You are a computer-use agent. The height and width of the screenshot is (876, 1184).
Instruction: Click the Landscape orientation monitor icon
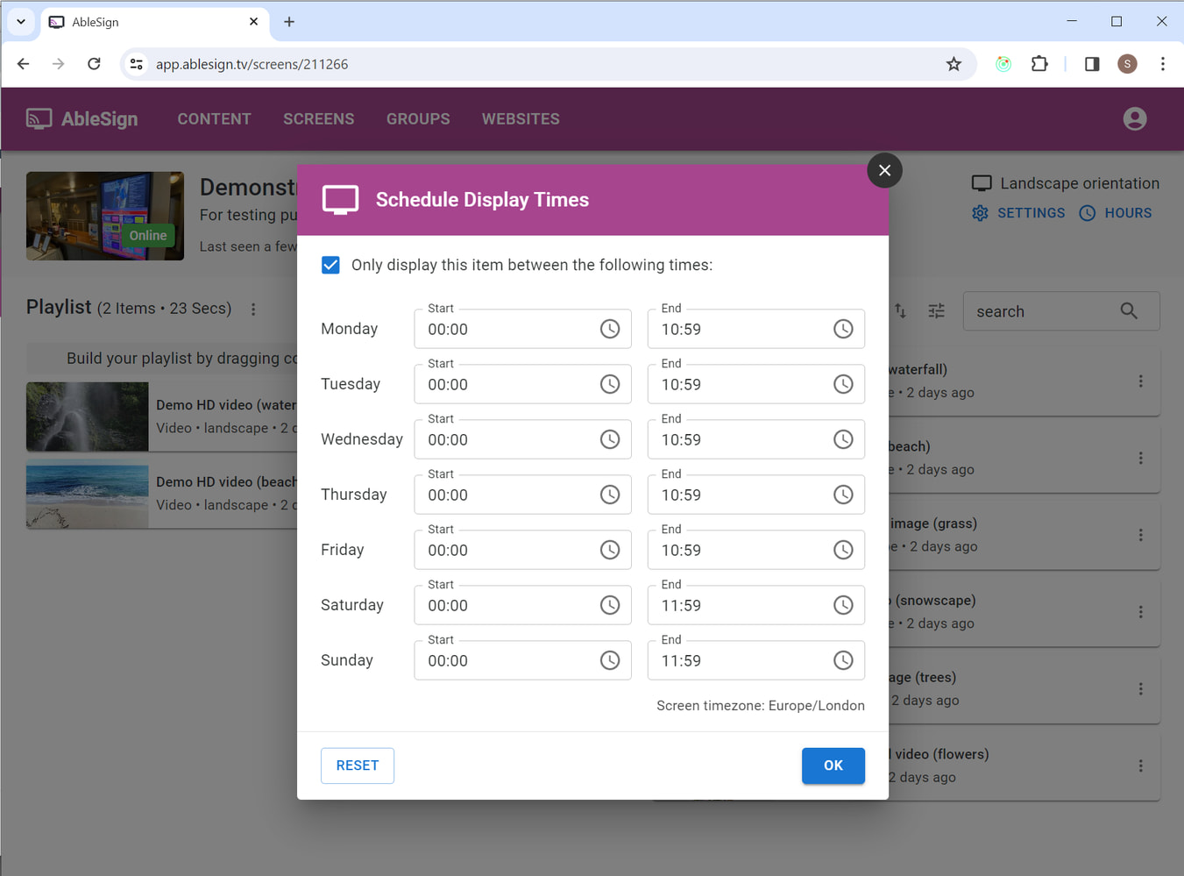tap(982, 182)
